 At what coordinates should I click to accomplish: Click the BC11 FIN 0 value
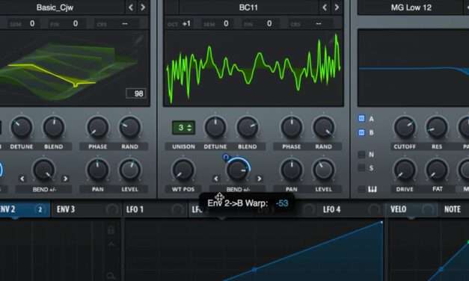(x=269, y=23)
